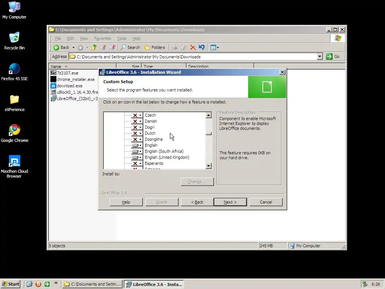This screenshot has height=289, width=385.
Task: Open the address bar dropdown arrow
Action: coord(320,56)
